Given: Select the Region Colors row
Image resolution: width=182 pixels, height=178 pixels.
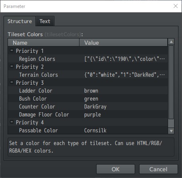Looking at the screenshot, I should point(88,58).
